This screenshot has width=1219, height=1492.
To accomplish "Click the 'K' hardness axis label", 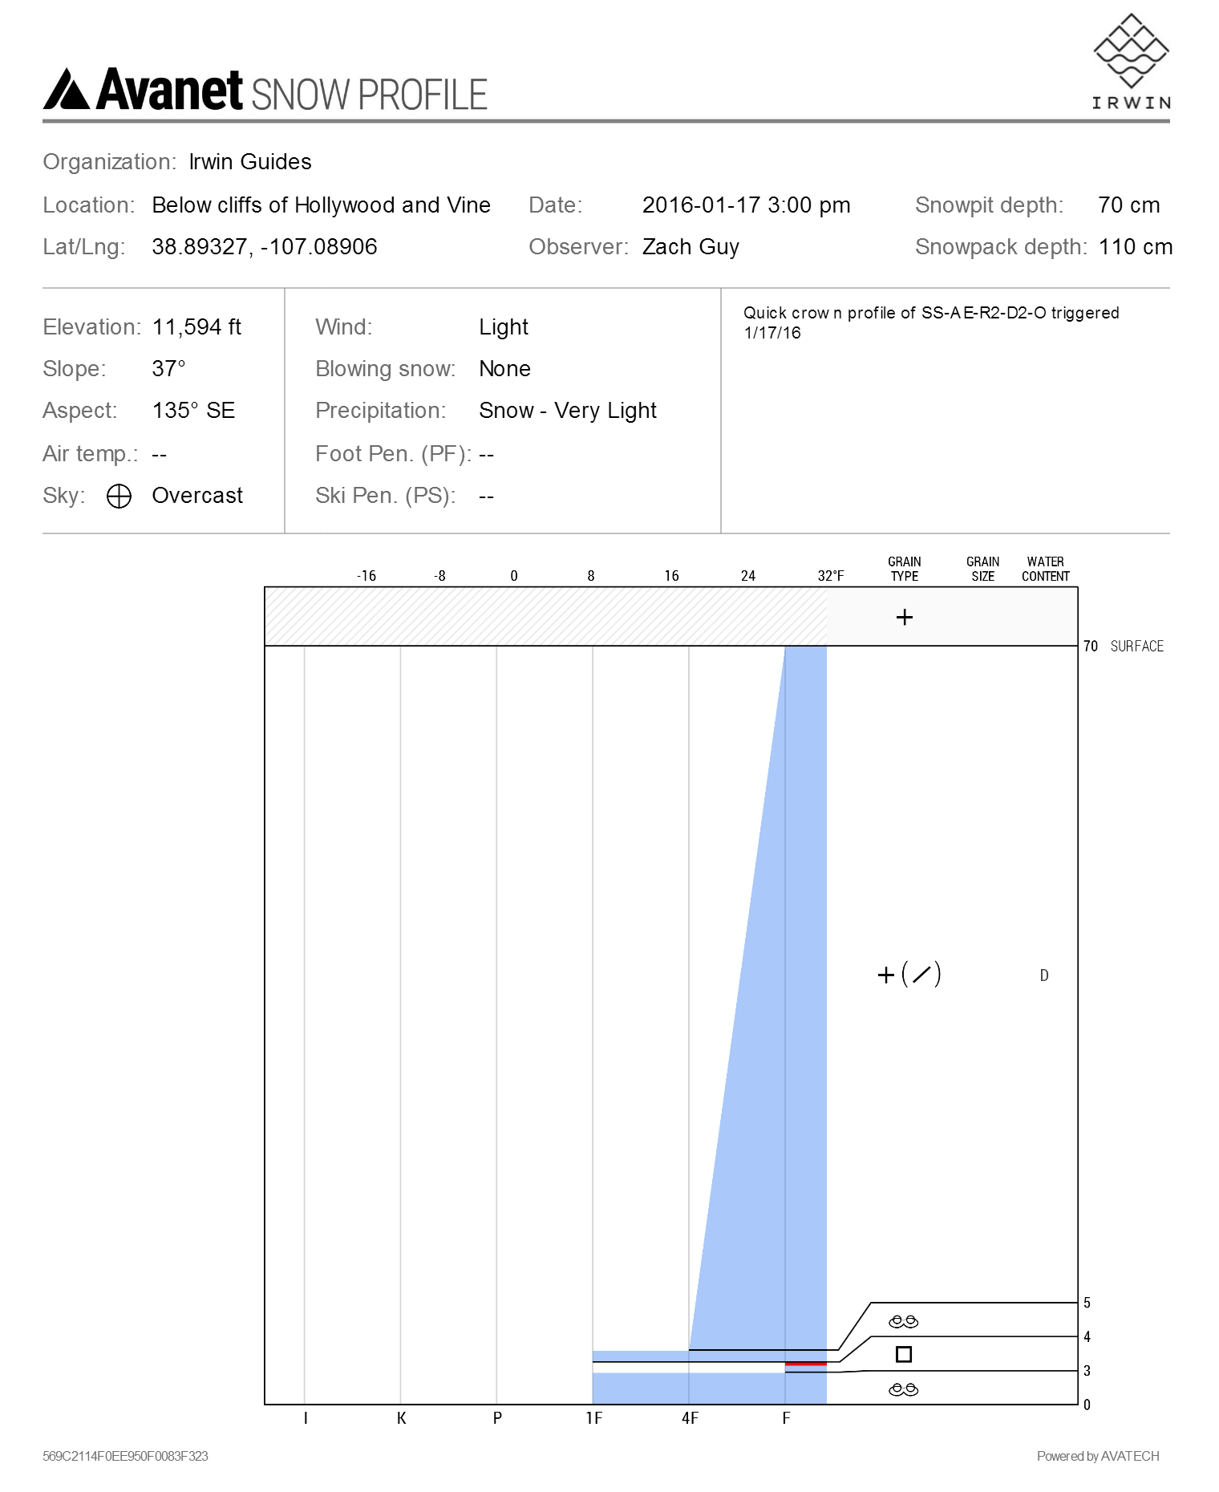I will tap(401, 1418).
